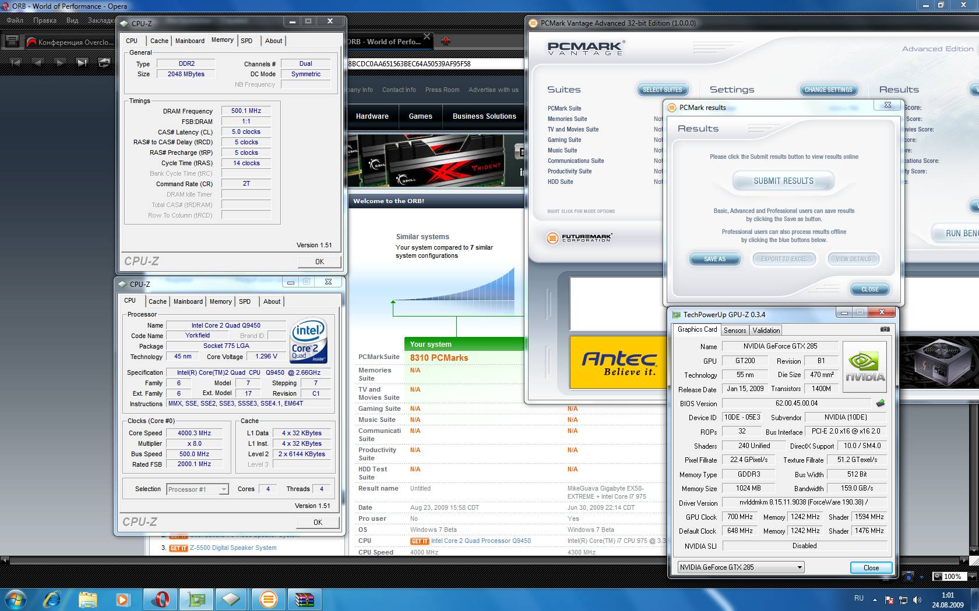Open the Z-5500 Digital Speaker System link
Image resolution: width=979 pixels, height=611 pixels.
coord(233,548)
